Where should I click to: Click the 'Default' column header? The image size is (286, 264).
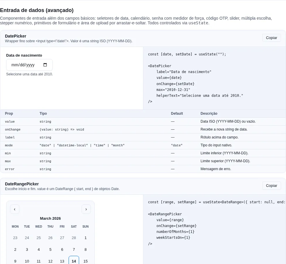[177, 114]
